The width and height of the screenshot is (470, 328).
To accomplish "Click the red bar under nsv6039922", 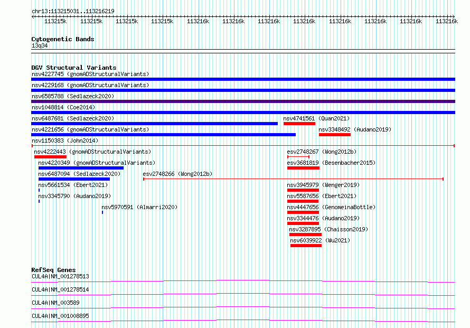I will [306, 246].
